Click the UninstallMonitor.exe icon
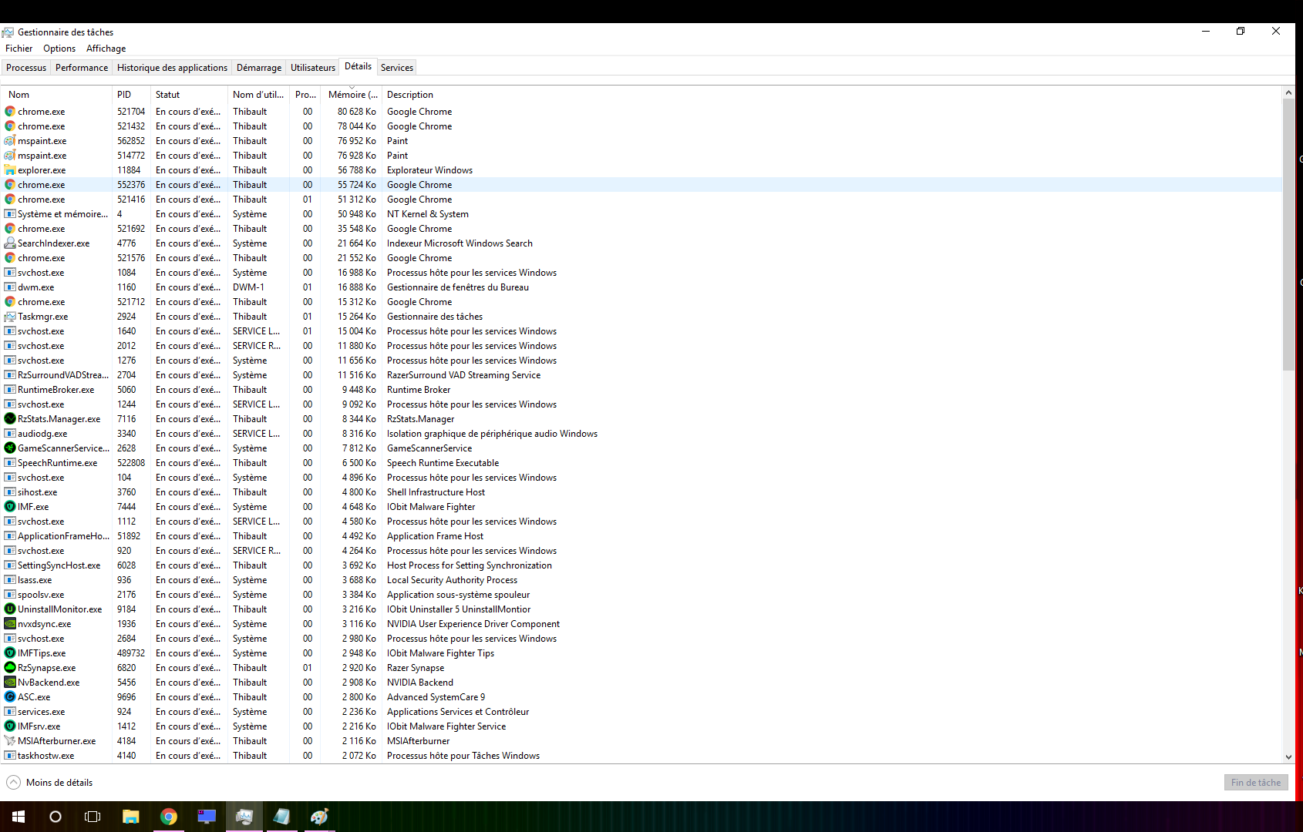This screenshot has width=1303, height=832. click(10, 609)
